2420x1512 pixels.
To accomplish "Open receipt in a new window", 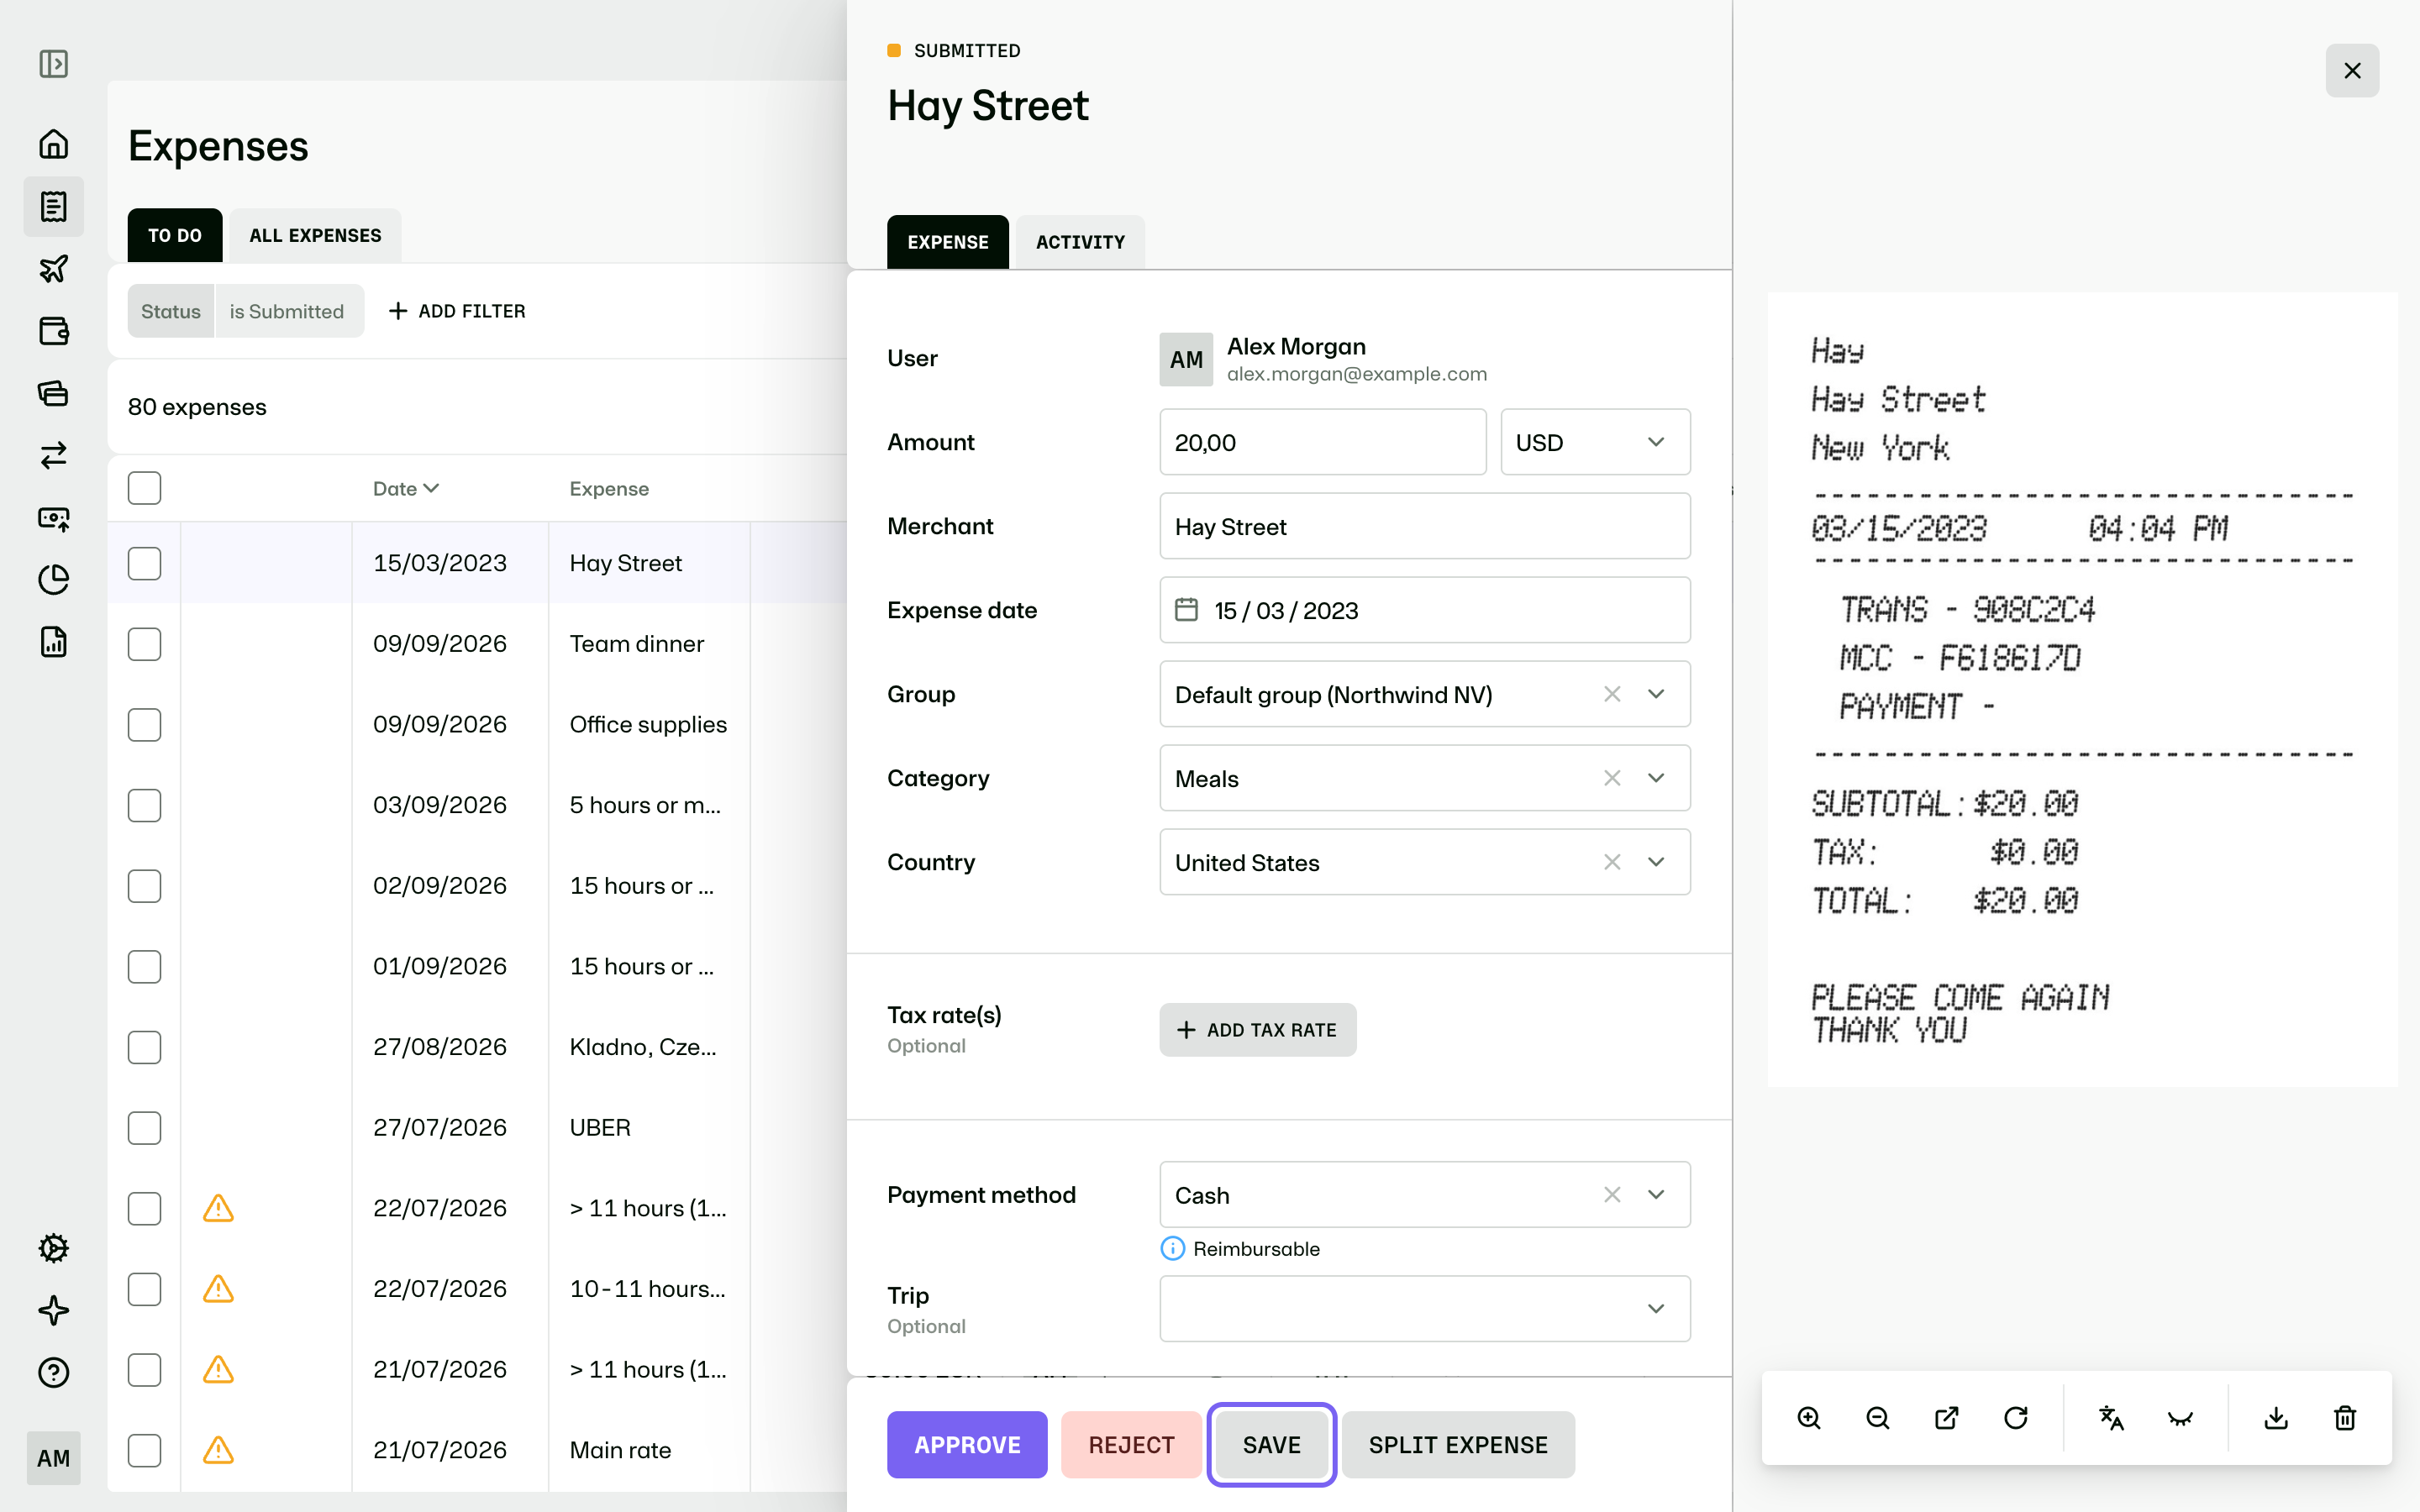I will [1947, 1418].
